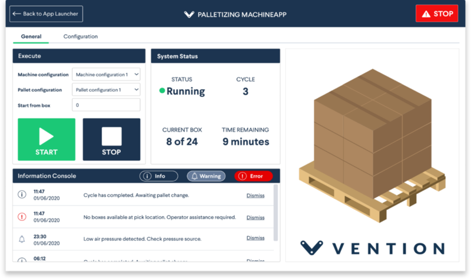Click the Execute panel header
This screenshot has height=279, width=471.
(x=79, y=56)
